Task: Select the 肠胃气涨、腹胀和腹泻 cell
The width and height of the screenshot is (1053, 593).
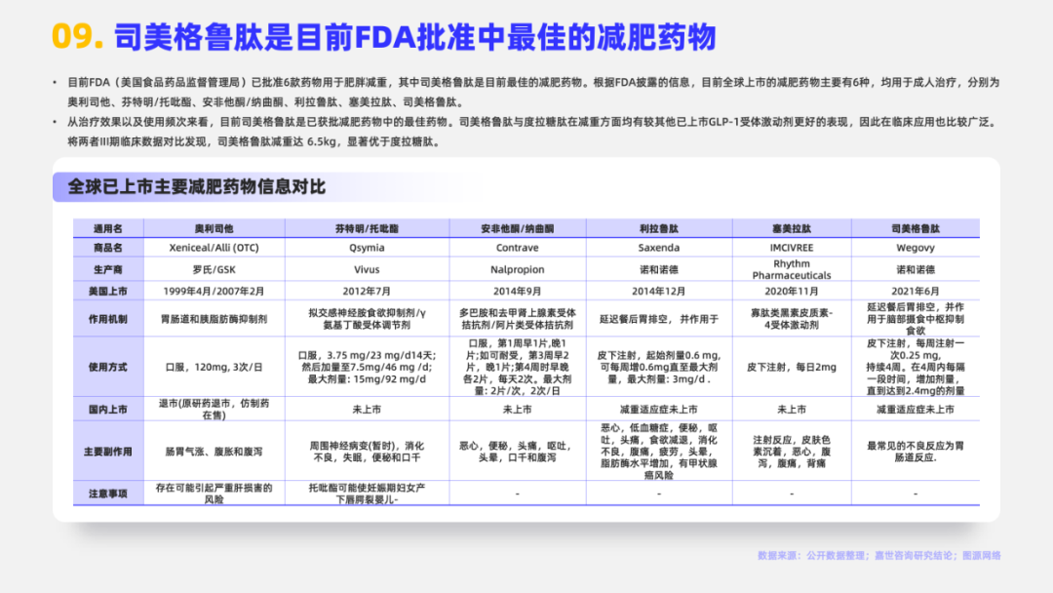Action: click(214, 452)
